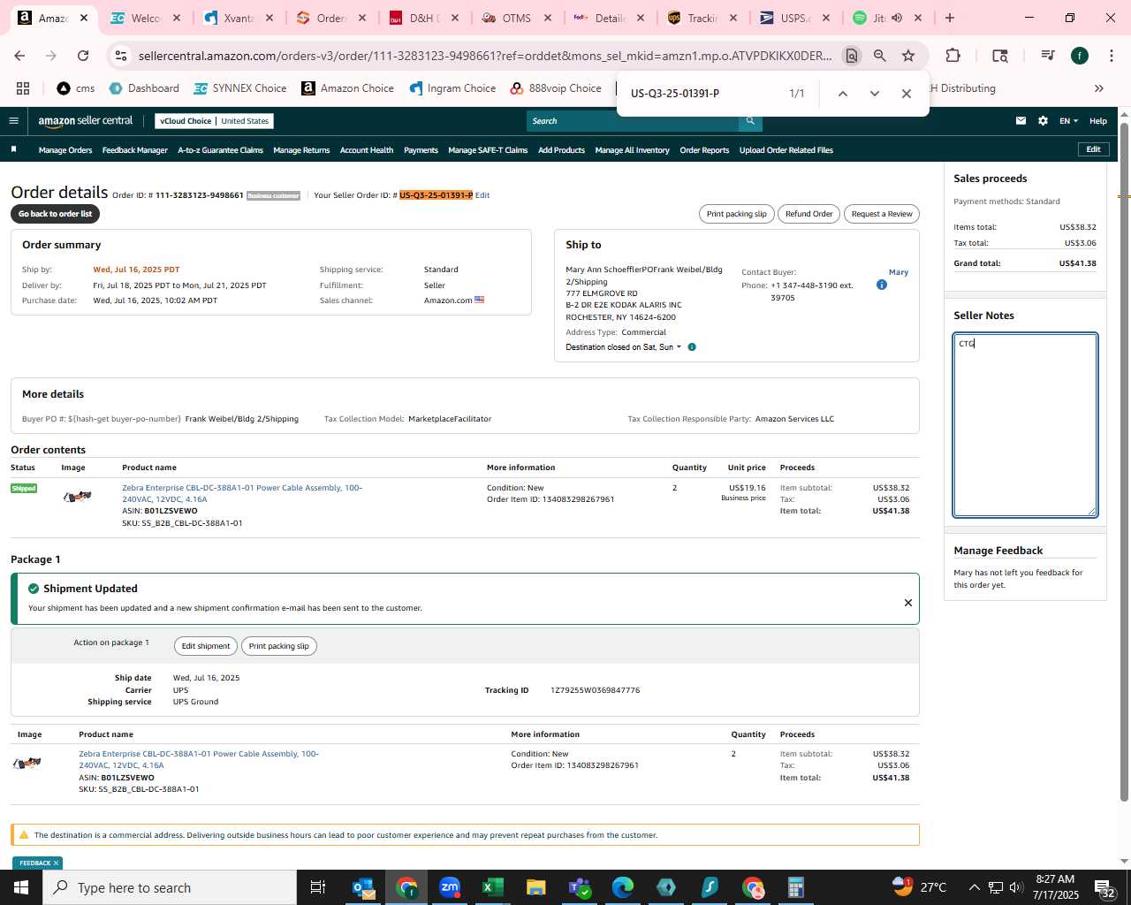The image size is (1131, 905).
Task: Open the Ingram Choice bookmark
Action: click(x=452, y=88)
